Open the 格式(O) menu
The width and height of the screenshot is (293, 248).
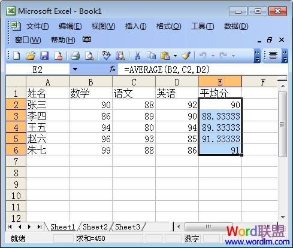pos(168,26)
